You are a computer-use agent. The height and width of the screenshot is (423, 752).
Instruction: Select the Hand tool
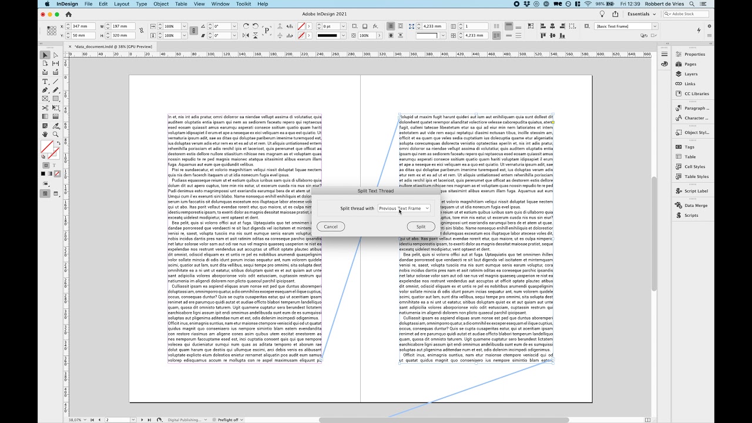click(x=45, y=135)
